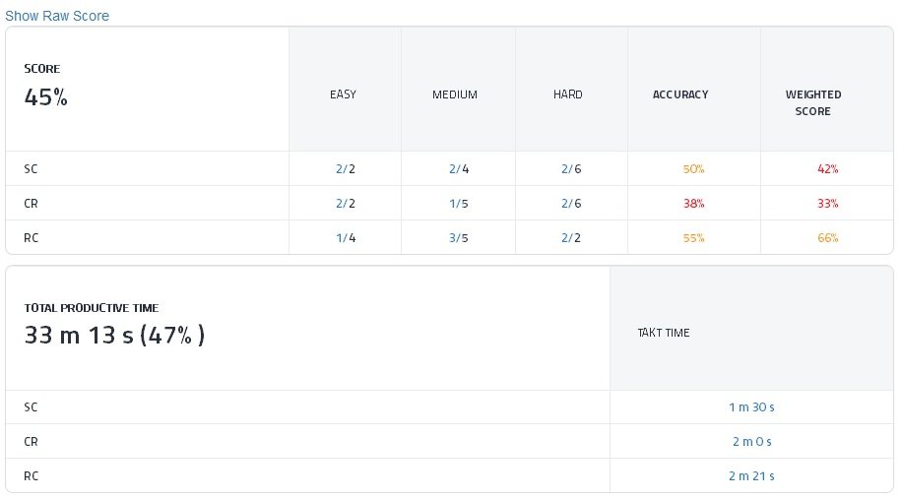Click RC takt time 2 m 21 s
Screen dimensions: 903x499
[751, 475]
